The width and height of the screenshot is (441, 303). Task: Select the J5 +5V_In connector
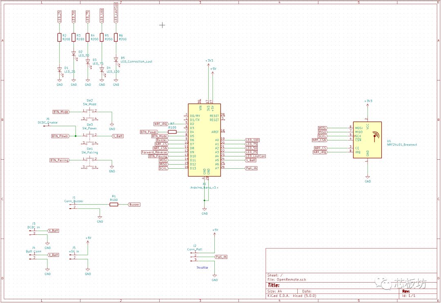click(73, 256)
